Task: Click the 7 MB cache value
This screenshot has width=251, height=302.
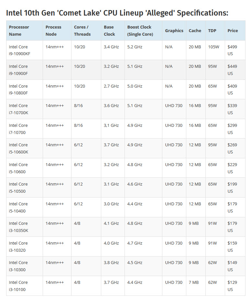Action: coord(193,282)
